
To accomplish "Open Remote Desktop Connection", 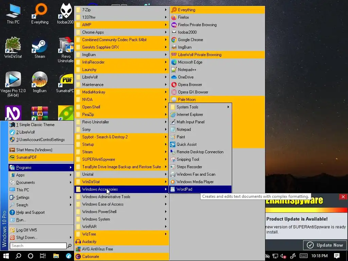I will coord(200,152).
